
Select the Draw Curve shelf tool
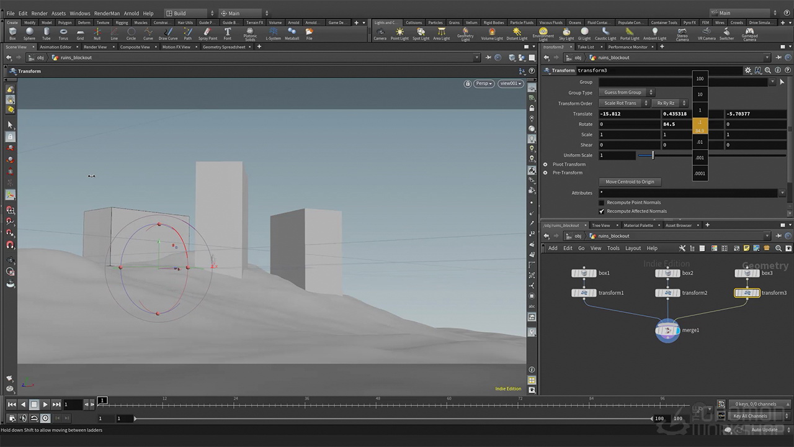coord(168,34)
